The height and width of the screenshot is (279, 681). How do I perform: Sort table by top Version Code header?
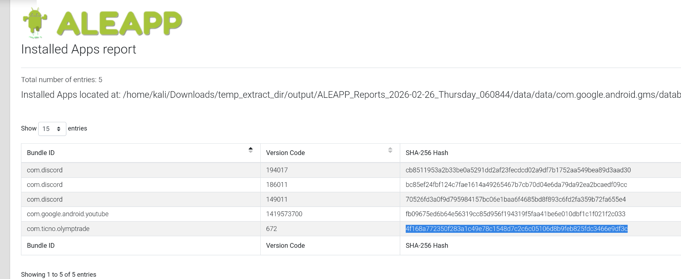pos(285,153)
